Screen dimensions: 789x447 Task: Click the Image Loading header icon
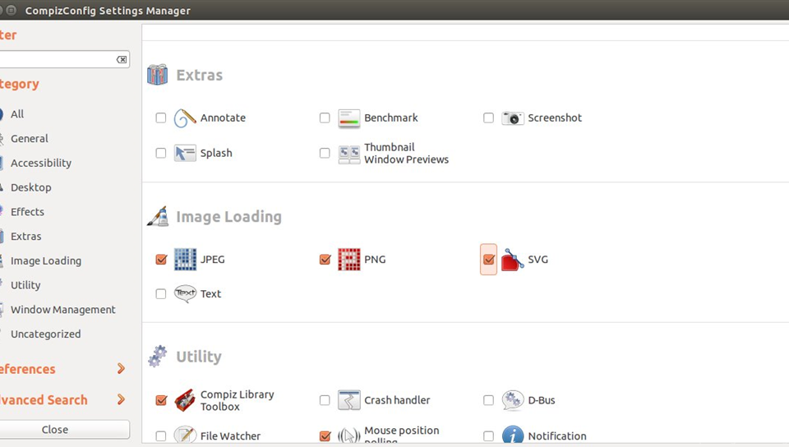pyautogui.click(x=158, y=216)
